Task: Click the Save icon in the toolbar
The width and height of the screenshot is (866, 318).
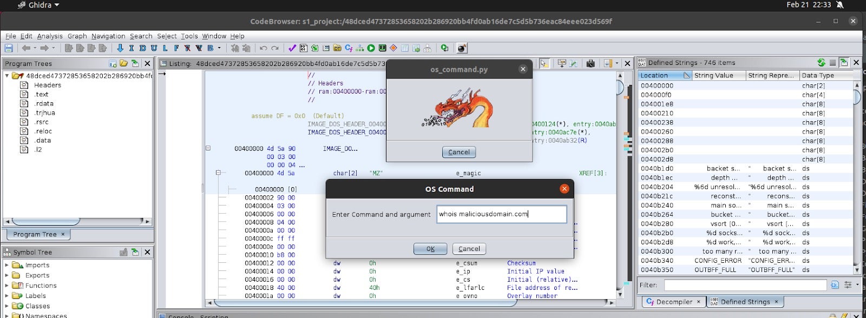Action: (8, 48)
